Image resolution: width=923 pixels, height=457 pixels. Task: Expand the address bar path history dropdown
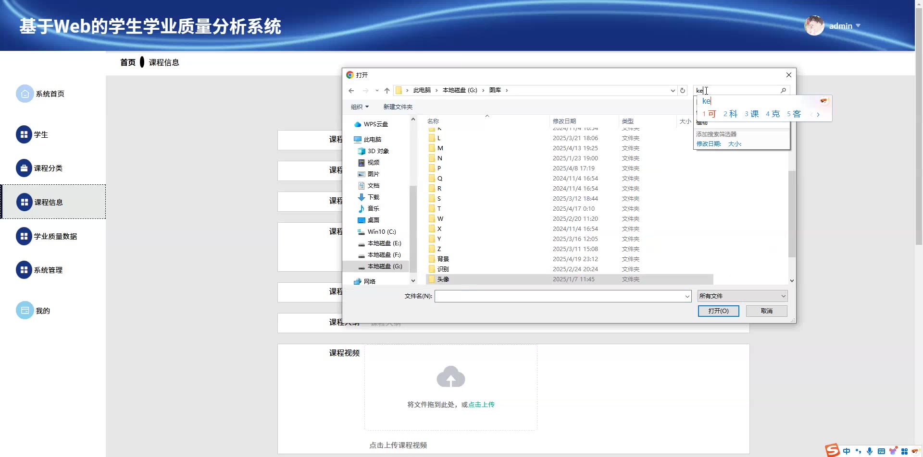pyautogui.click(x=673, y=91)
